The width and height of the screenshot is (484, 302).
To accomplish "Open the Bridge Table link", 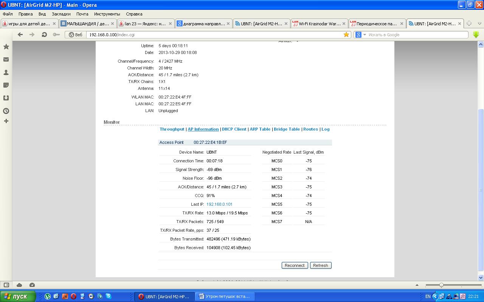I will (287, 129).
